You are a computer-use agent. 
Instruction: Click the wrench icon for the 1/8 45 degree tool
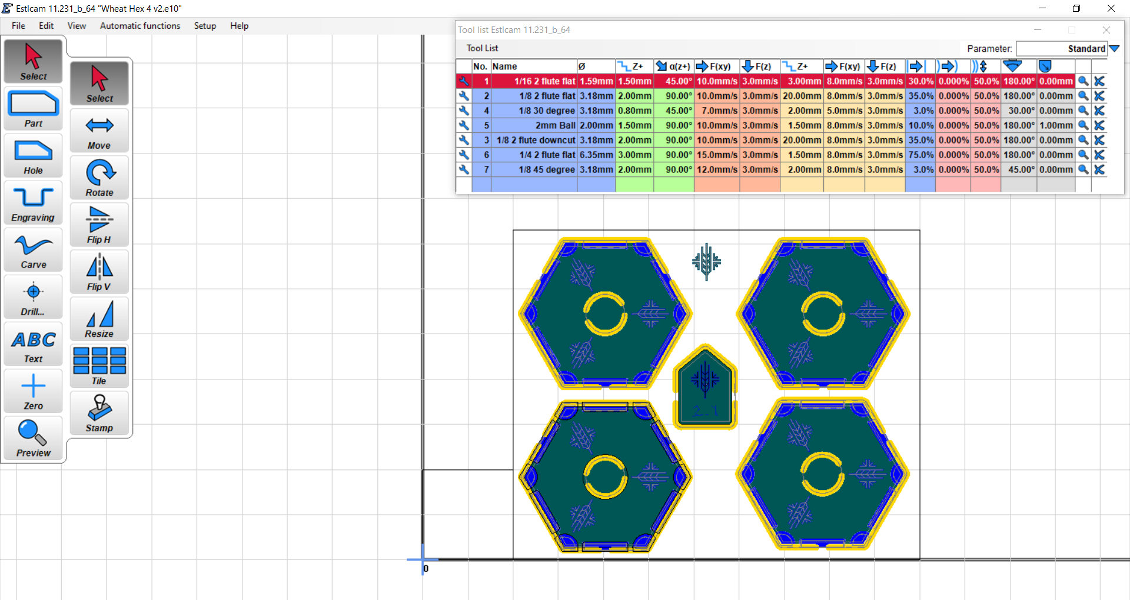coord(464,169)
